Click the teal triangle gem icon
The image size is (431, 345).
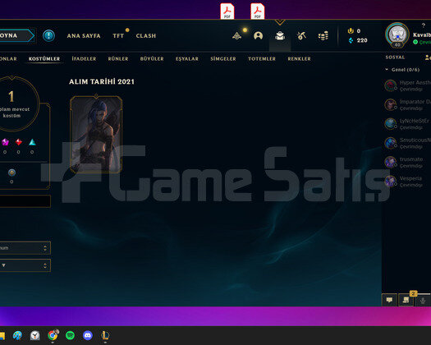point(32,142)
